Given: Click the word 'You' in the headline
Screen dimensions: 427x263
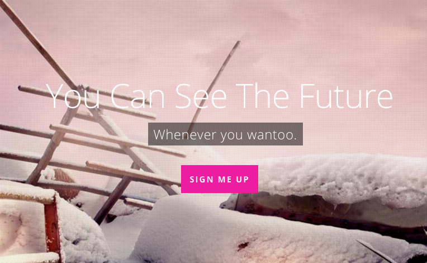Looking at the screenshot, I should (73, 96).
